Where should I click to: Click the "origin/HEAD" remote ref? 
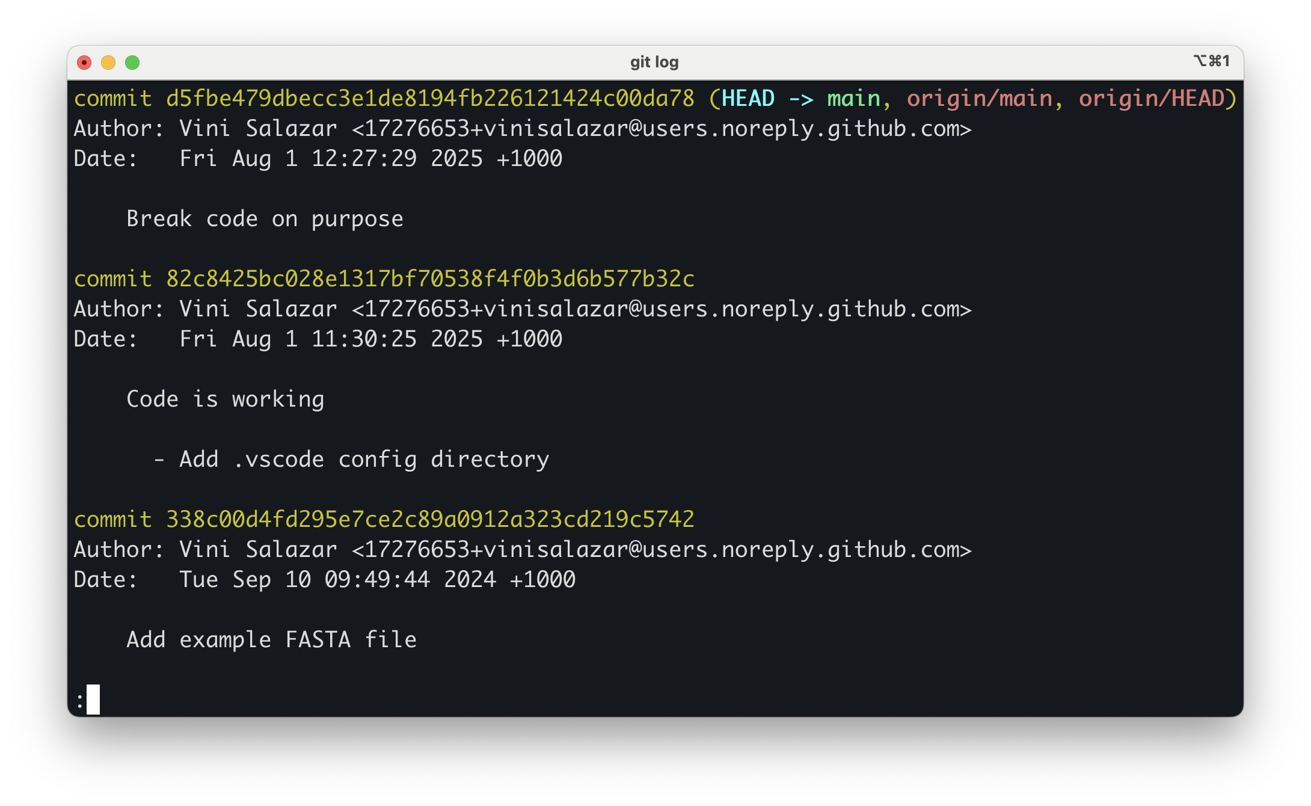click(x=1151, y=99)
